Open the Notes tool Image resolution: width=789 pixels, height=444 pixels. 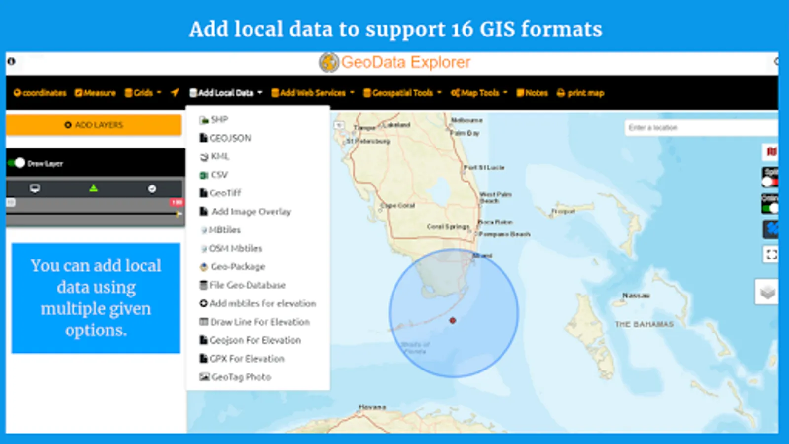tap(532, 93)
